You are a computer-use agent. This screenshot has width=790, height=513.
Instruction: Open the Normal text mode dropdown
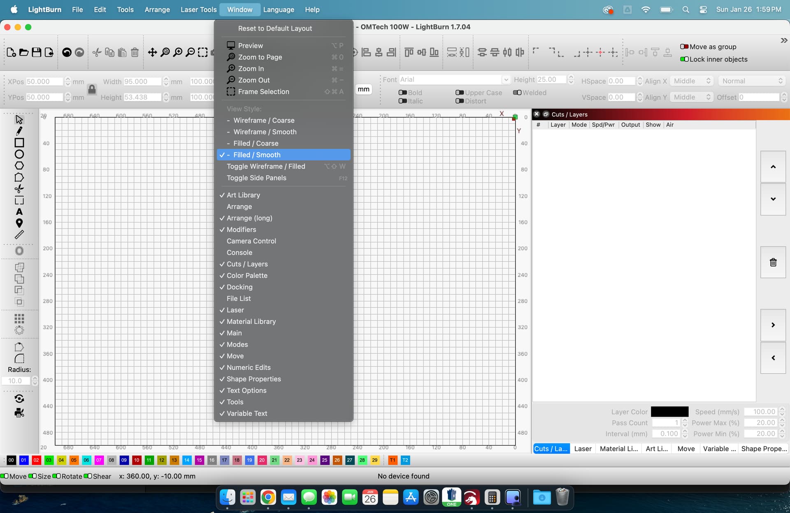(751, 81)
